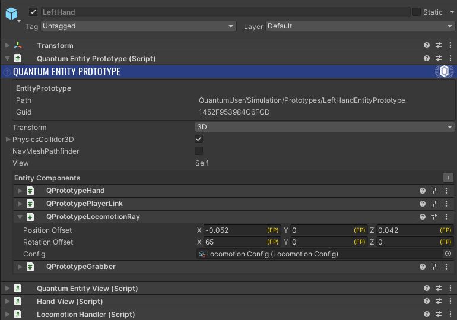This screenshot has height=320, width=457.
Task: Open presets for QPrototypeLocomotionRay
Action: point(434,217)
